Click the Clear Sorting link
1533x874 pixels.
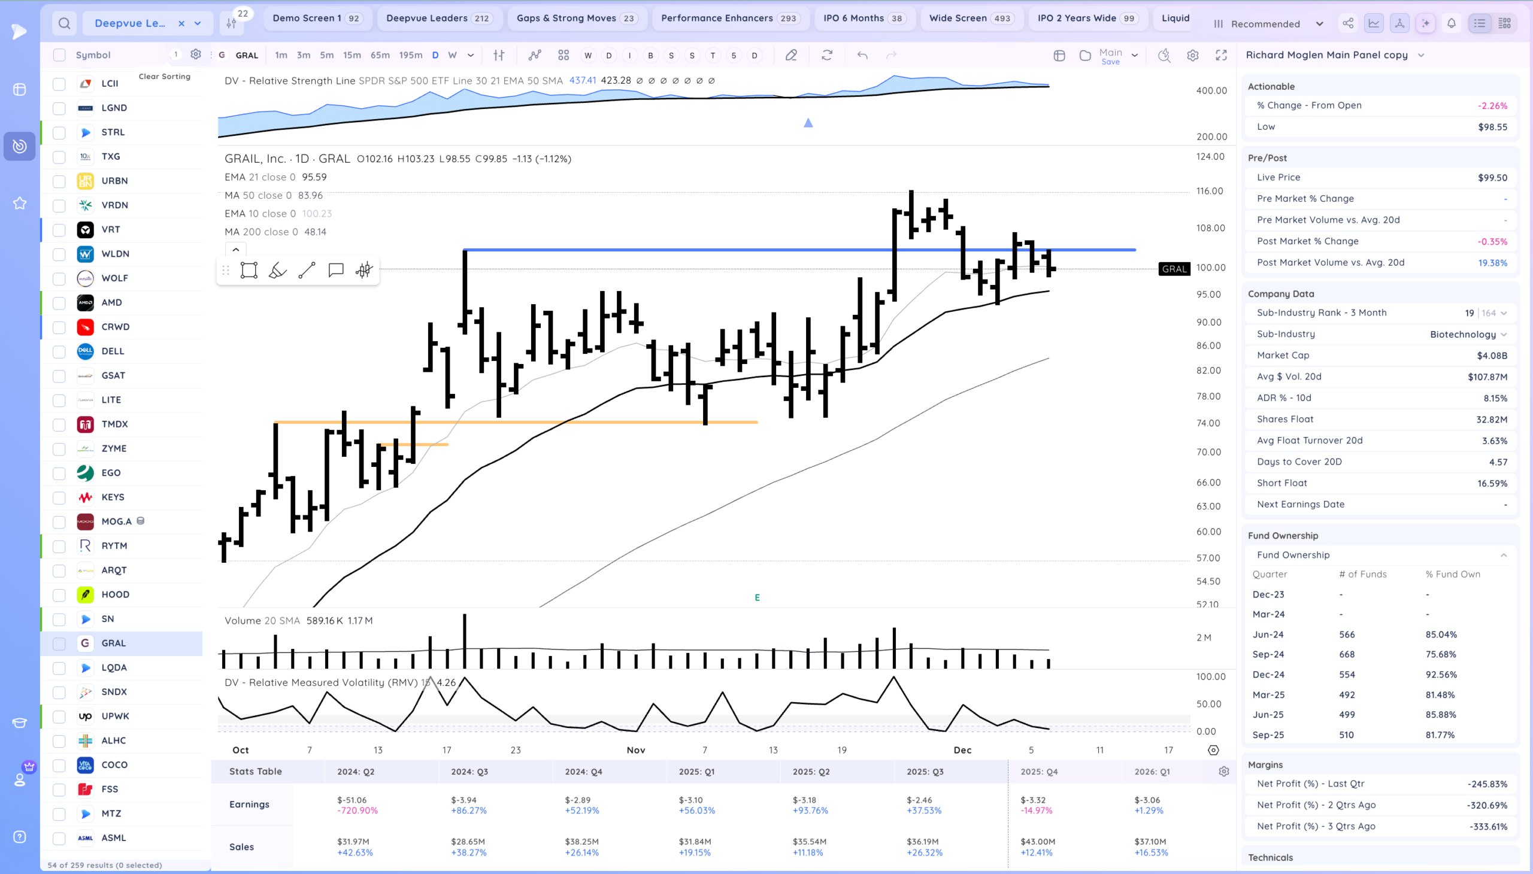[164, 76]
